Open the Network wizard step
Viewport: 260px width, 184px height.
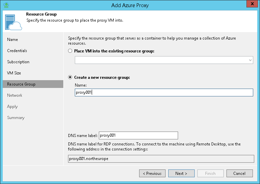[15, 95]
